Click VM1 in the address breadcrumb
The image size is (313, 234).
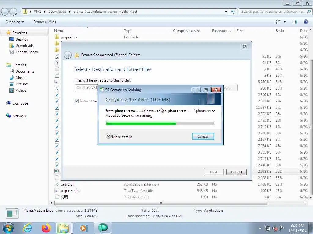pyautogui.click(x=37, y=12)
